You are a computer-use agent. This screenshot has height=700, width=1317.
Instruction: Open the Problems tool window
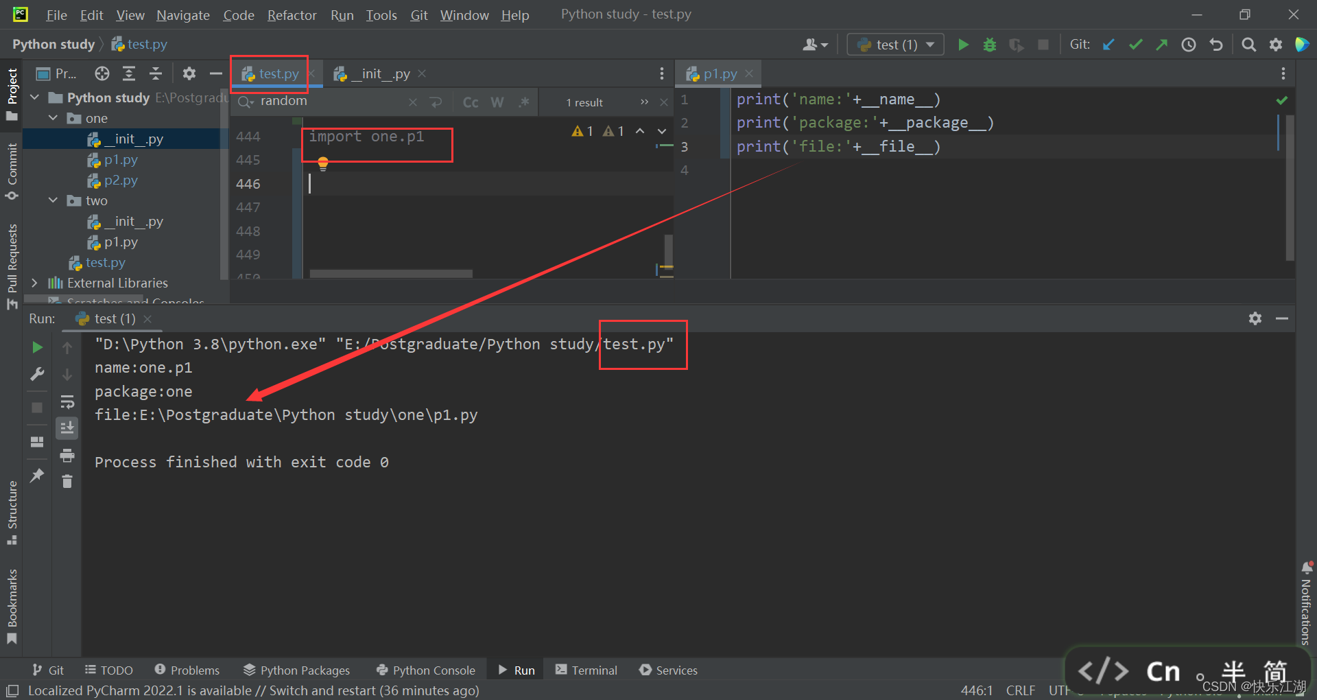[x=187, y=670]
